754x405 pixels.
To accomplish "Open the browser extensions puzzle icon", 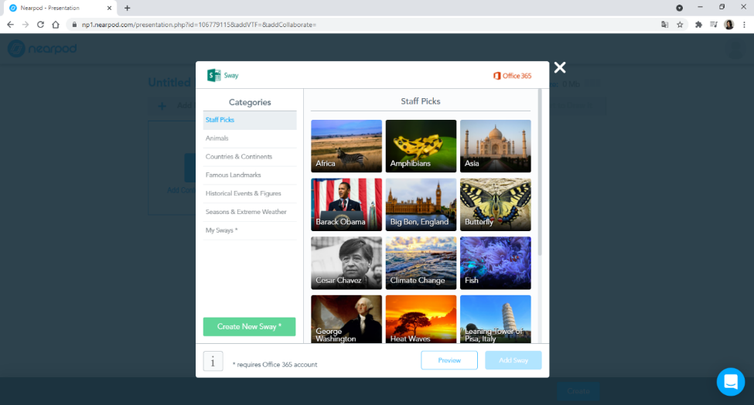I will point(698,25).
